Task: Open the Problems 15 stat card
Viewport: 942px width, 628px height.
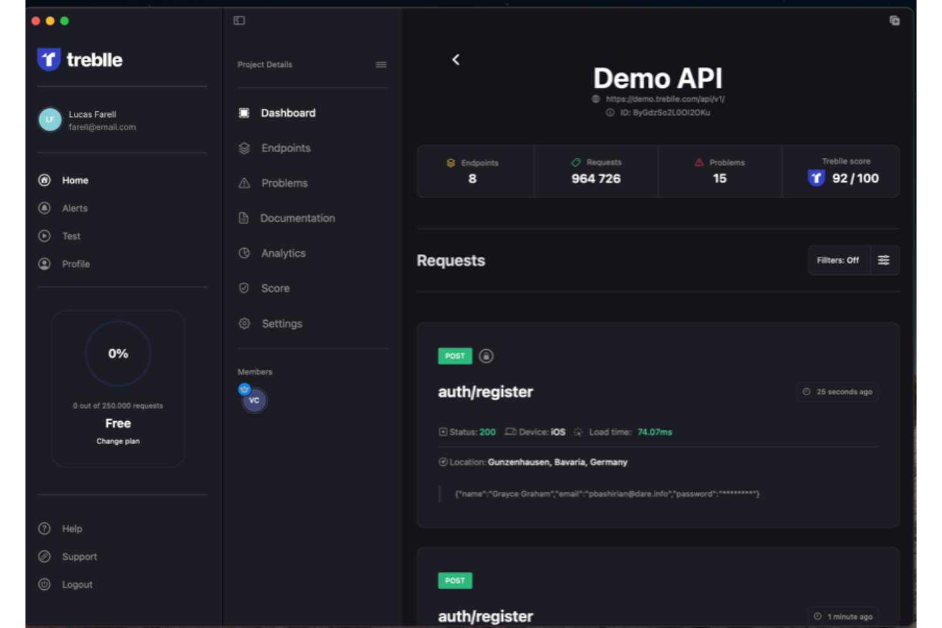Action: click(x=720, y=171)
